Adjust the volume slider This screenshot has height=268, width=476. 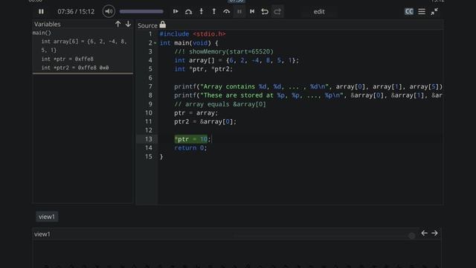141,12
